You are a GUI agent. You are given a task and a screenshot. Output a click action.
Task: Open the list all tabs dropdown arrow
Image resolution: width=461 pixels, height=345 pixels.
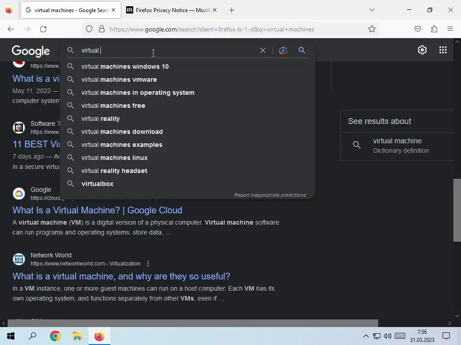[371, 10]
